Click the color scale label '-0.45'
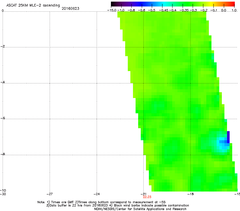Viewport: 240px width, 211px height. pos(164,10)
